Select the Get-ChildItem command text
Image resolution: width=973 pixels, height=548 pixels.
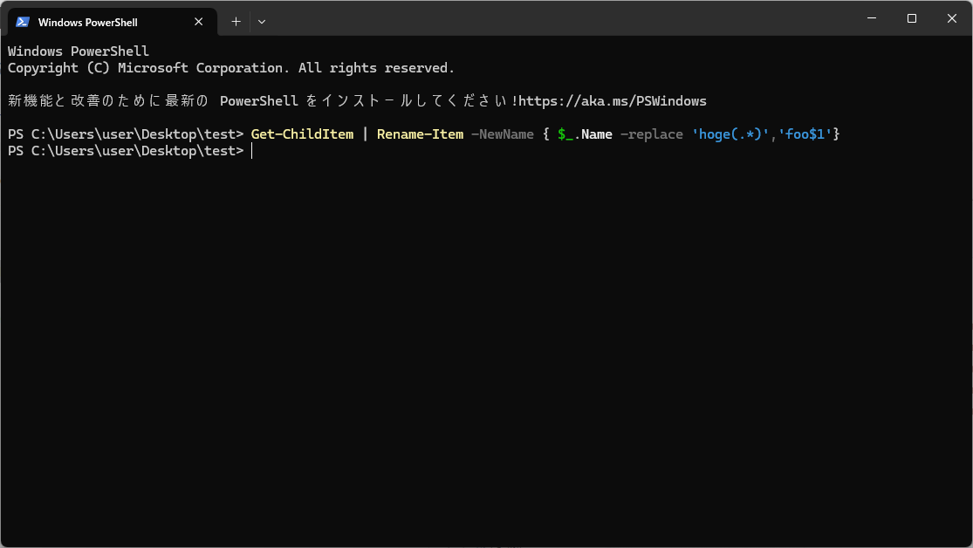coord(302,134)
